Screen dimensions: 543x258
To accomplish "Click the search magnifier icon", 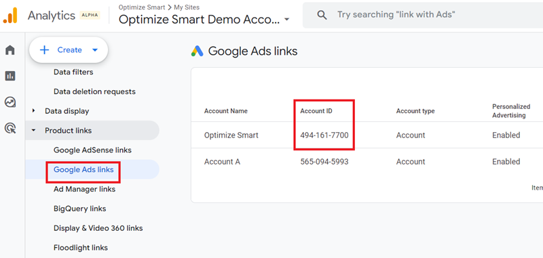I will 322,15.
